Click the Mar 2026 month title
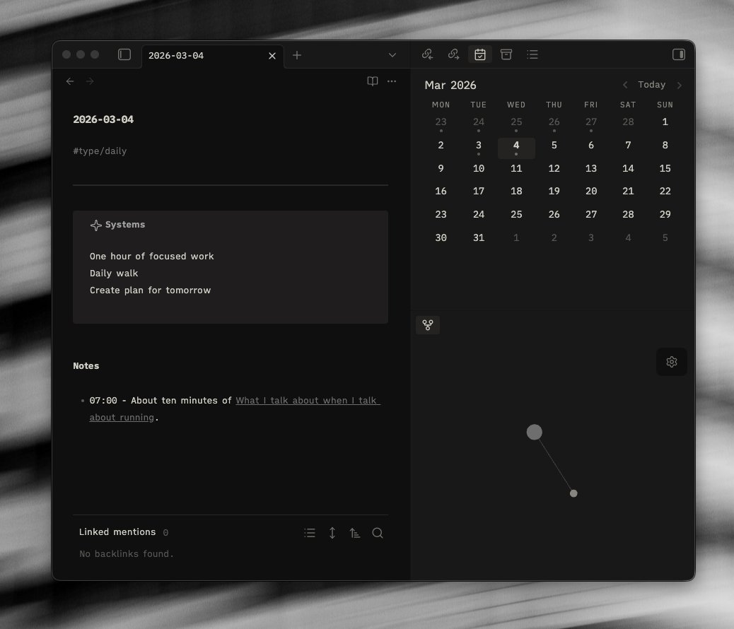This screenshot has width=734, height=629. coord(450,86)
